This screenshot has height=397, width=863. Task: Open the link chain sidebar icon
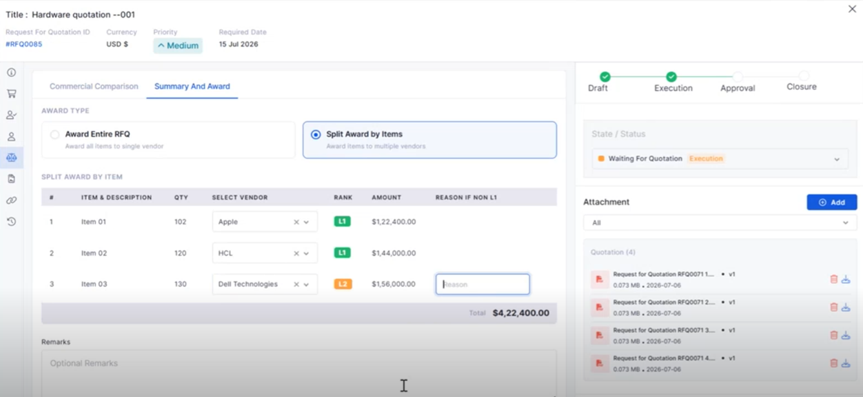(11, 200)
